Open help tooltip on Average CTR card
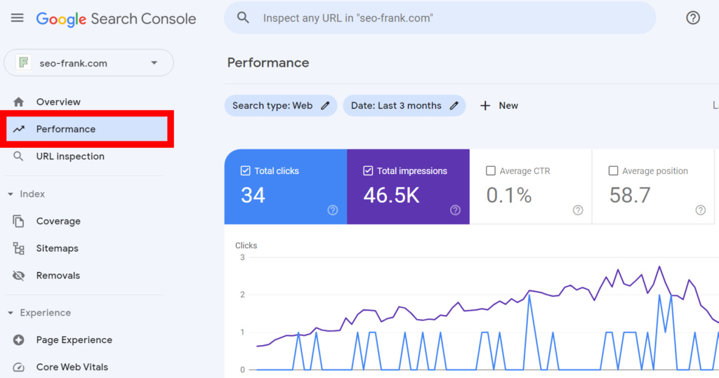The width and height of the screenshot is (719, 378). 578,210
